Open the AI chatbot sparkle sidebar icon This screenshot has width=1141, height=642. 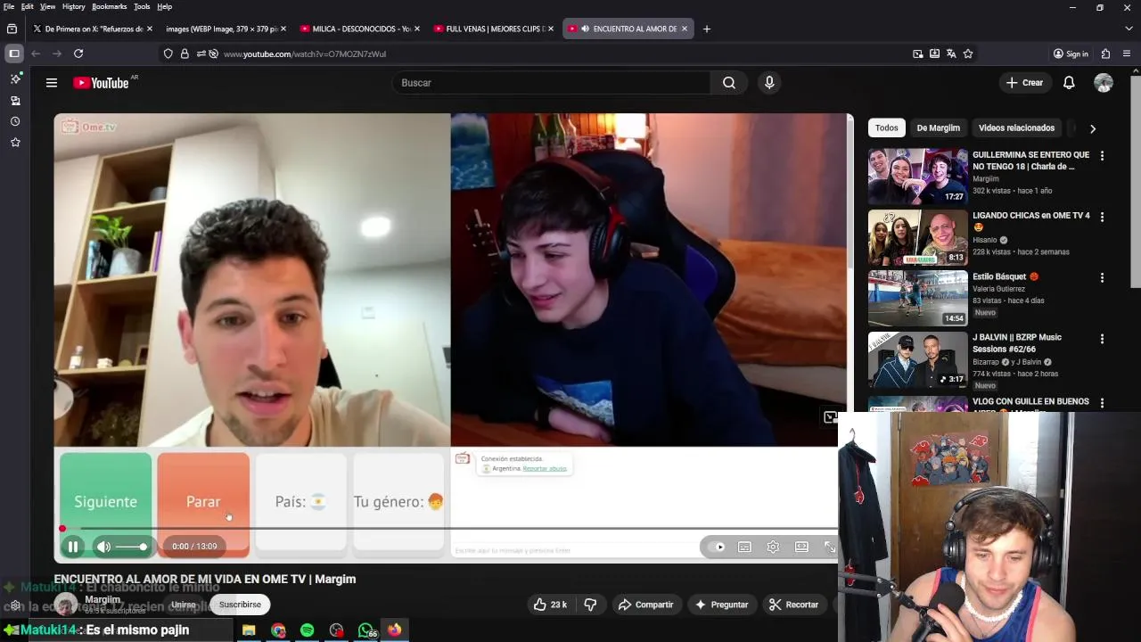pyautogui.click(x=15, y=79)
